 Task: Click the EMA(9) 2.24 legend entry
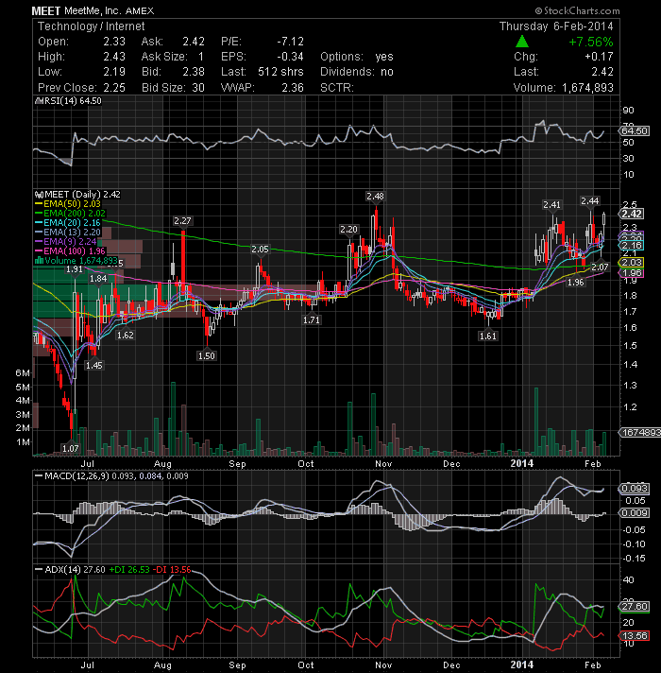coord(65,242)
